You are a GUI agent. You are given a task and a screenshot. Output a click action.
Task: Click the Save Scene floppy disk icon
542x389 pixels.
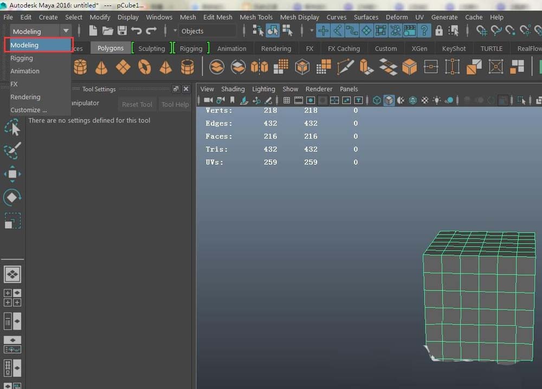click(122, 31)
